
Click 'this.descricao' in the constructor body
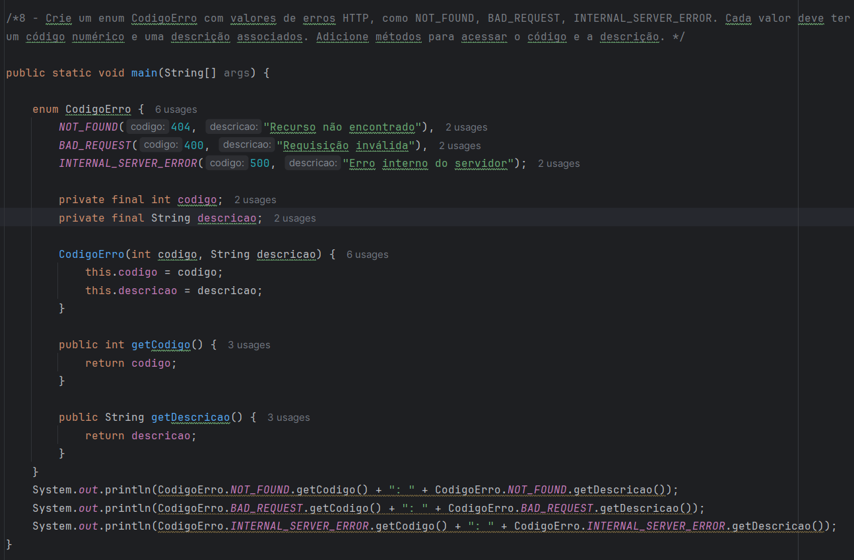(x=131, y=291)
